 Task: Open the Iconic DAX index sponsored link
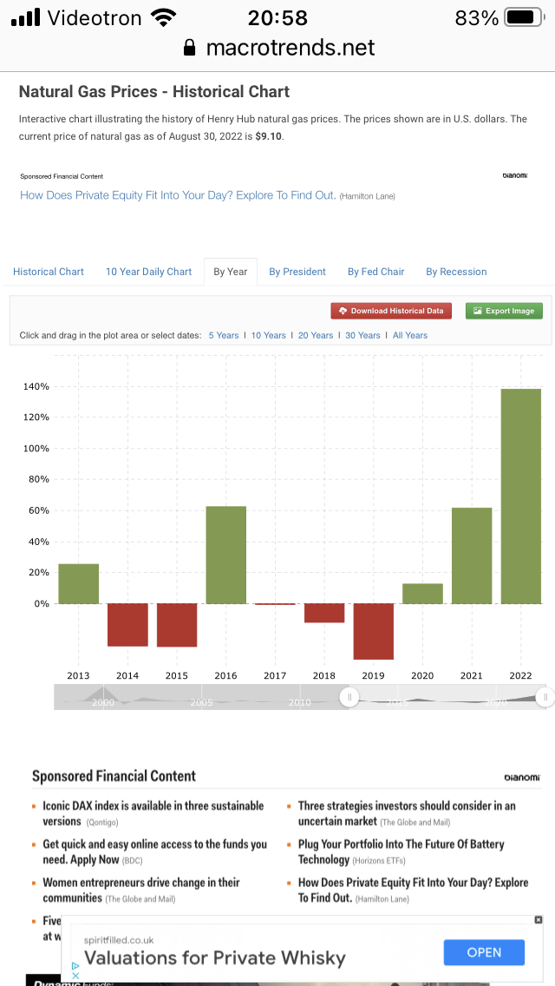(x=153, y=813)
